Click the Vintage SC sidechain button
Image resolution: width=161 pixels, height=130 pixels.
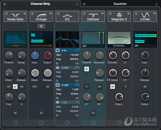click(41, 113)
